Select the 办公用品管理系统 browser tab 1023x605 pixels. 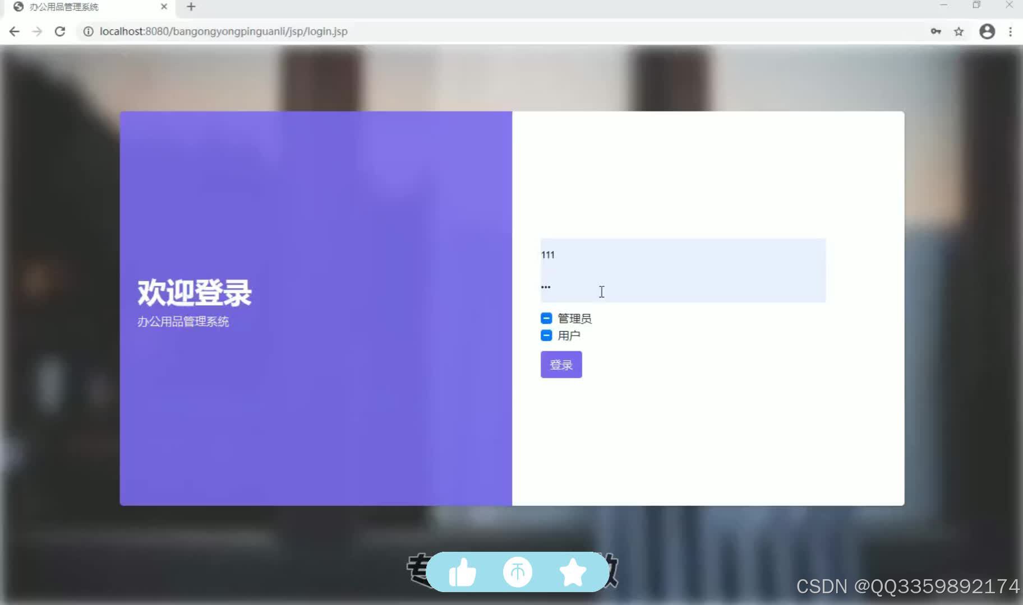tap(90, 7)
